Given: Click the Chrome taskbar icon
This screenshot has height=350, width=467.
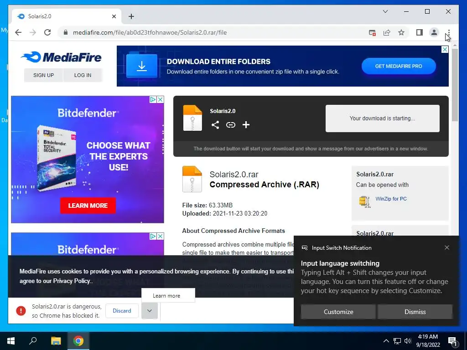Looking at the screenshot, I should click(x=78, y=341).
